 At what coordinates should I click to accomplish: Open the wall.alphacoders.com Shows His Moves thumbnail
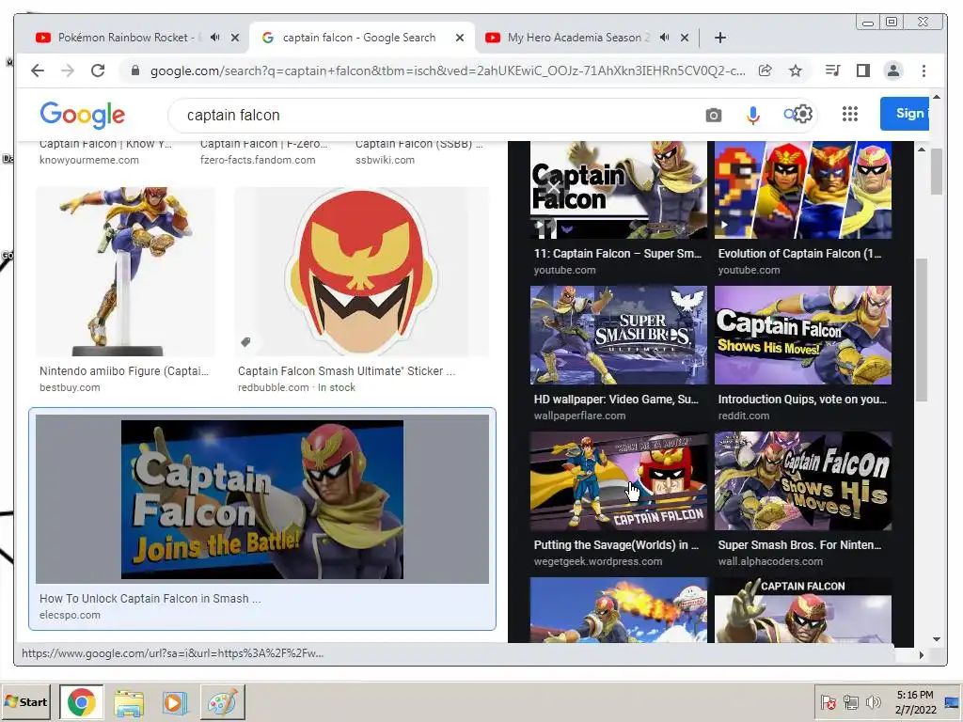[803, 480]
